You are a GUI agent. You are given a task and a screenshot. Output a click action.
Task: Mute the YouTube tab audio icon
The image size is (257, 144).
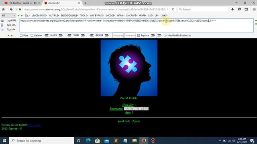point(35,3)
